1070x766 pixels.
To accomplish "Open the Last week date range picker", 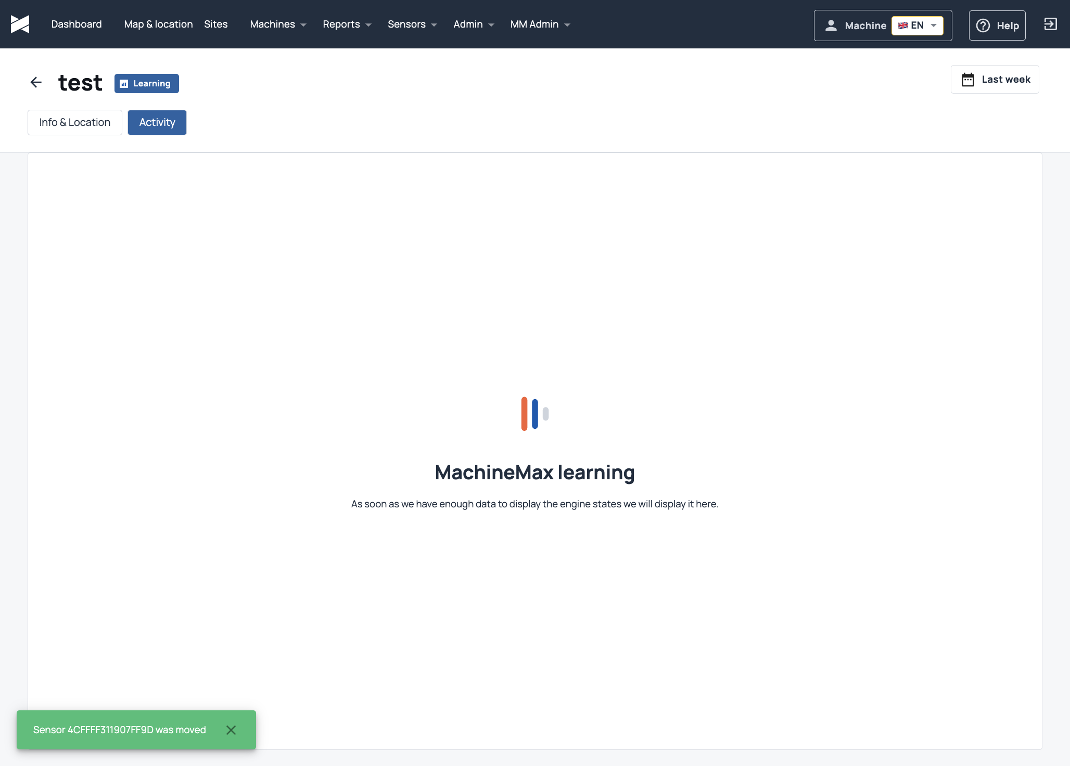I will [x=995, y=80].
